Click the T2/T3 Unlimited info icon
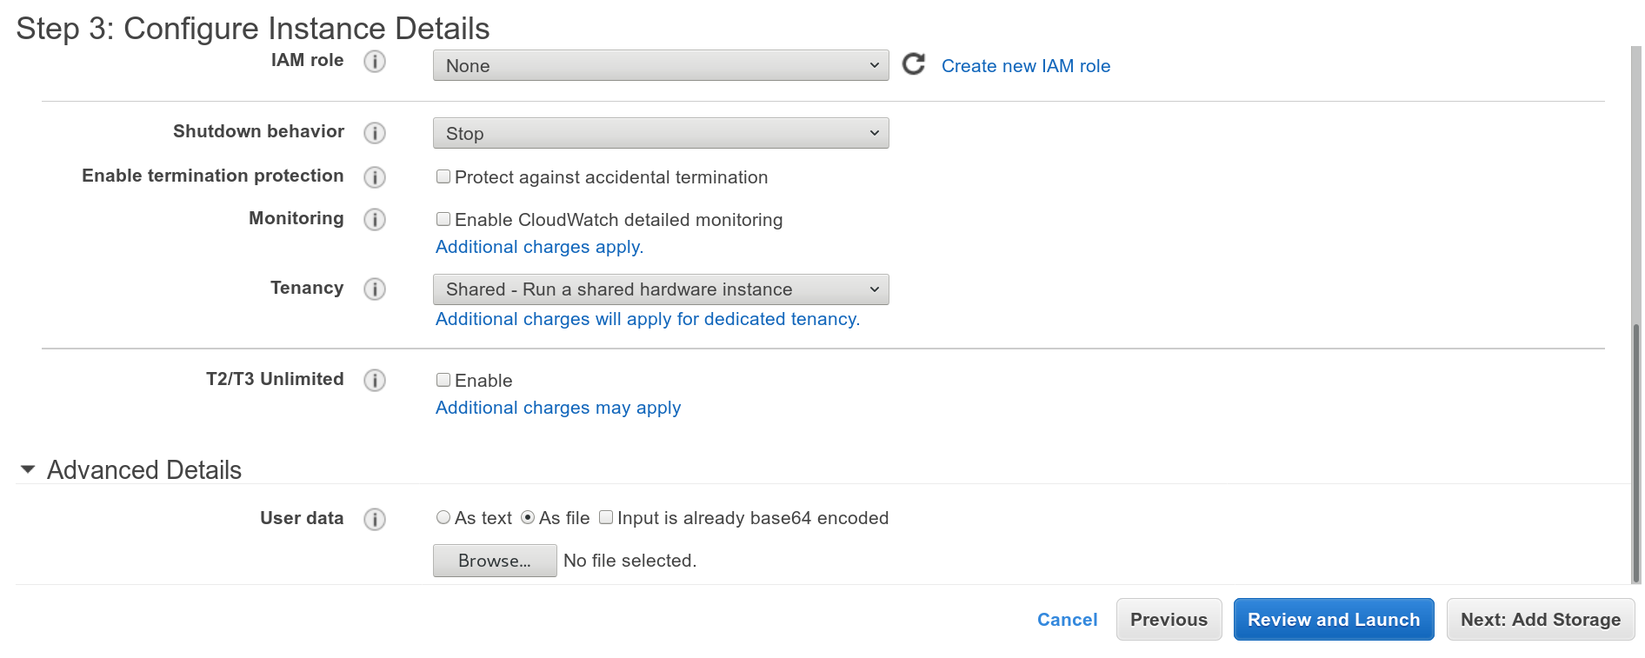 tap(375, 381)
